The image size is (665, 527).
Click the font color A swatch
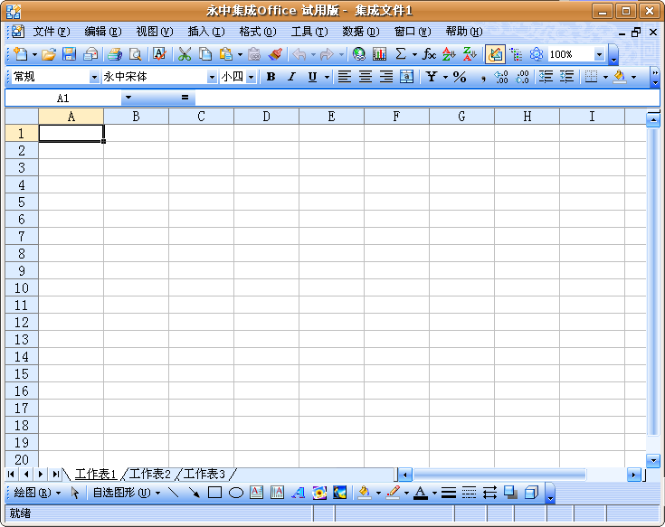click(x=421, y=493)
